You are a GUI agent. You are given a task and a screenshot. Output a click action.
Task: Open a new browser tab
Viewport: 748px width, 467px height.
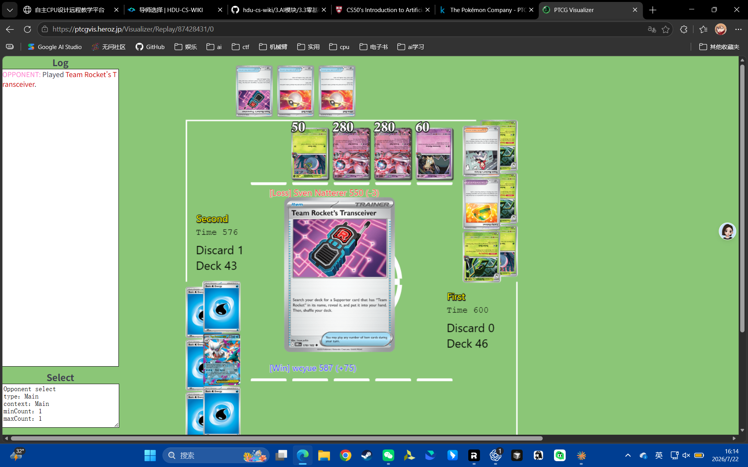click(653, 10)
